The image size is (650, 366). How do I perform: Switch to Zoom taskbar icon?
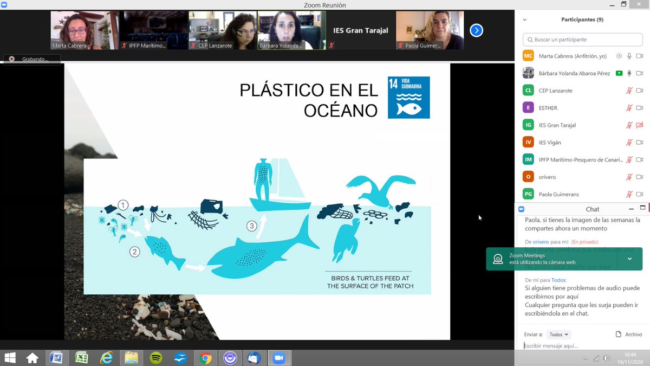click(x=279, y=358)
